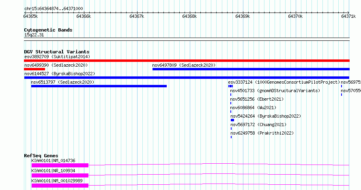Click the 64368k ruler label
The height and width of the screenshot is (190, 361).
point(189,16)
